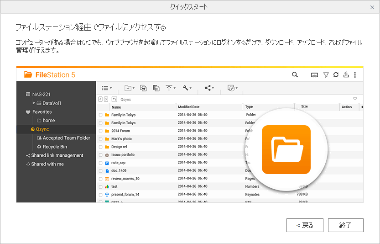
Task: Click the list view mode icon
Action: (105, 88)
